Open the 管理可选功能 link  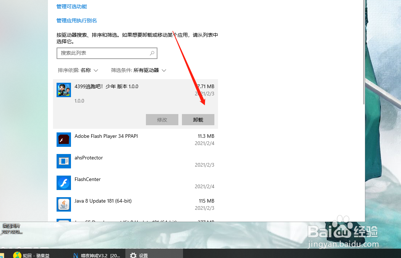[72, 6]
